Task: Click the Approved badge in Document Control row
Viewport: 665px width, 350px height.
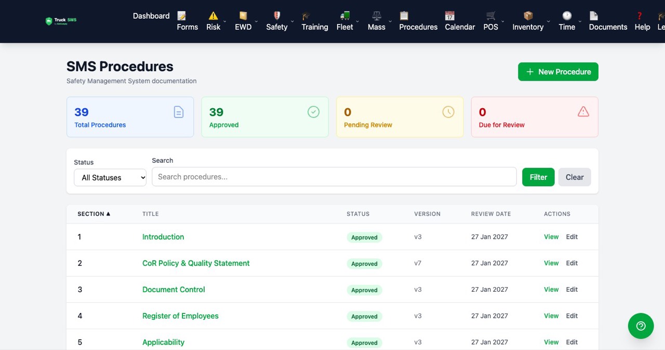Action: (x=364, y=290)
